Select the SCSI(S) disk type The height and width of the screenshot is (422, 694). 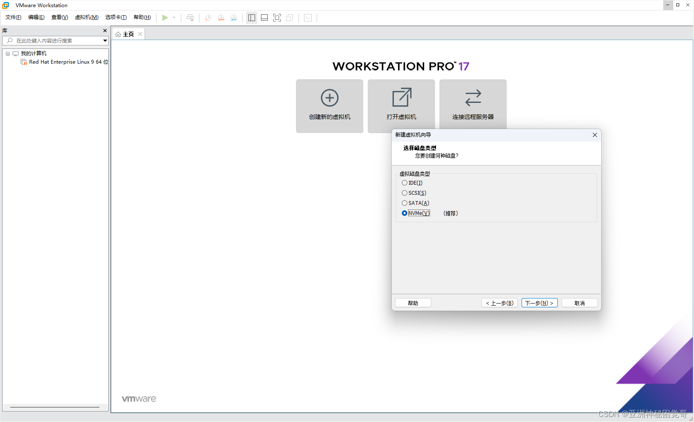(x=414, y=193)
